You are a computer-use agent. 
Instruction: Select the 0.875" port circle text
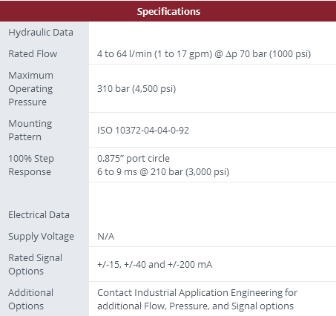134,159
